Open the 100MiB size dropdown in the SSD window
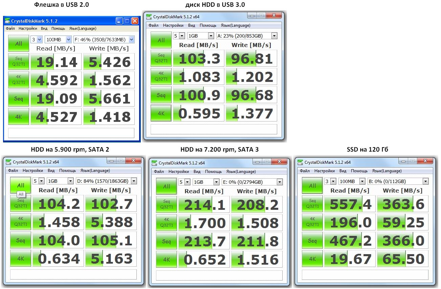This screenshot has width=441, height=289. 352,181
